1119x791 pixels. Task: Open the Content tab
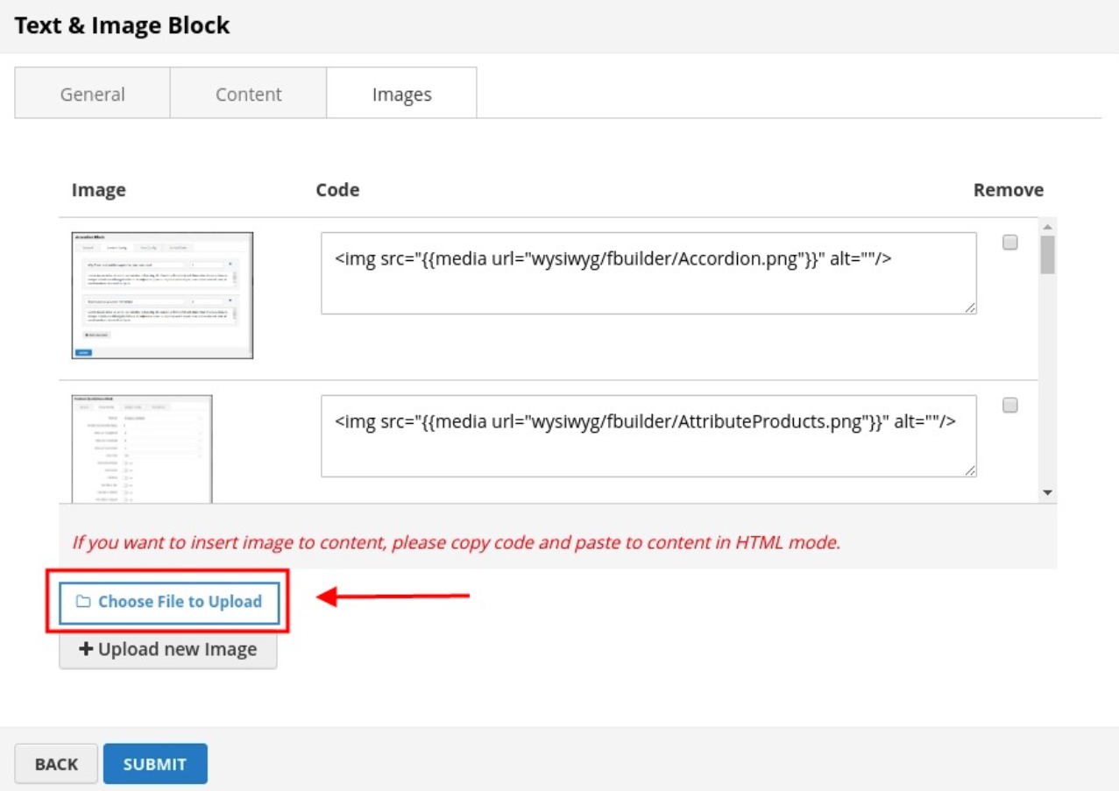(248, 94)
